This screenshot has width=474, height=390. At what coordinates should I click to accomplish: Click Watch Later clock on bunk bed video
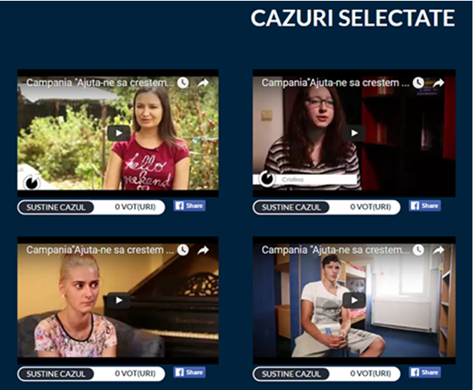point(419,250)
